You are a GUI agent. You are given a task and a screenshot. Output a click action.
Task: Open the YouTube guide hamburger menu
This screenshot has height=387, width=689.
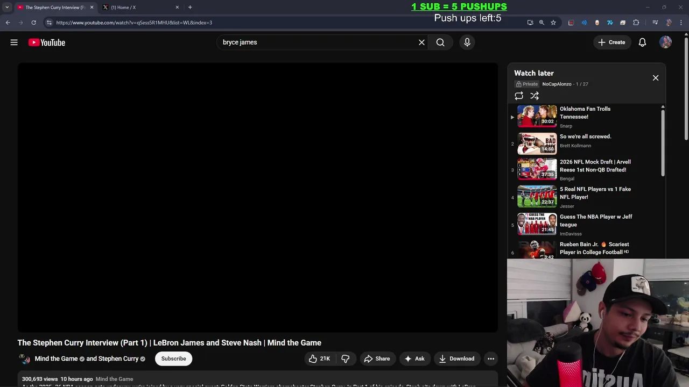pos(14,42)
